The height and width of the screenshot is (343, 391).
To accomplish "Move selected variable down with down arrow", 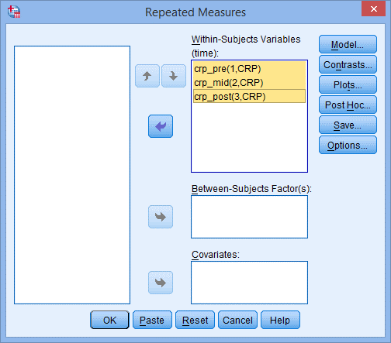I will click(x=174, y=76).
